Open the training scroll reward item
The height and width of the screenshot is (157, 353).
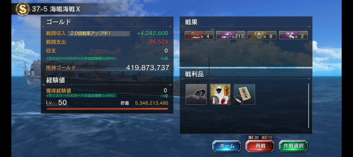pyautogui.click(x=244, y=94)
